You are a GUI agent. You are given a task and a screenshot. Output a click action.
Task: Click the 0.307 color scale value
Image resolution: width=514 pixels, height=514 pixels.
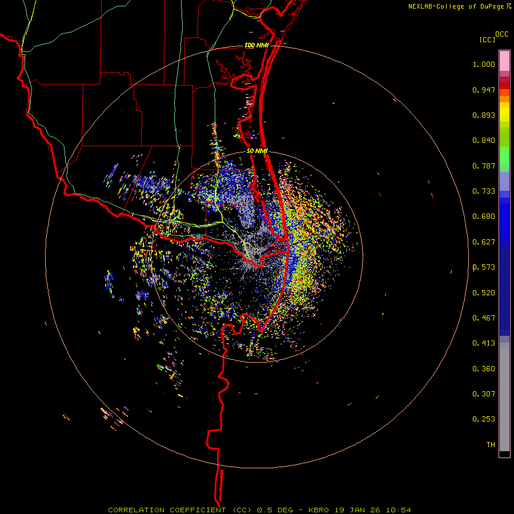click(484, 394)
